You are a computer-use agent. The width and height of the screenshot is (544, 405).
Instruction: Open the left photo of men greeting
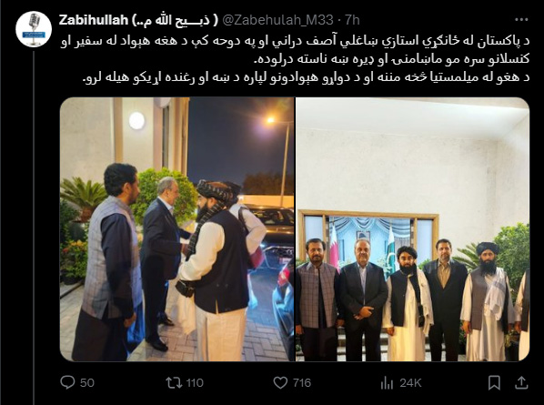click(x=177, y=229)
